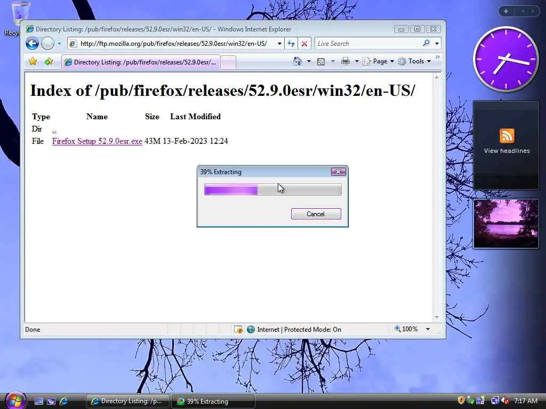Expand the Home button dropdown arrow

coord(309,62)
